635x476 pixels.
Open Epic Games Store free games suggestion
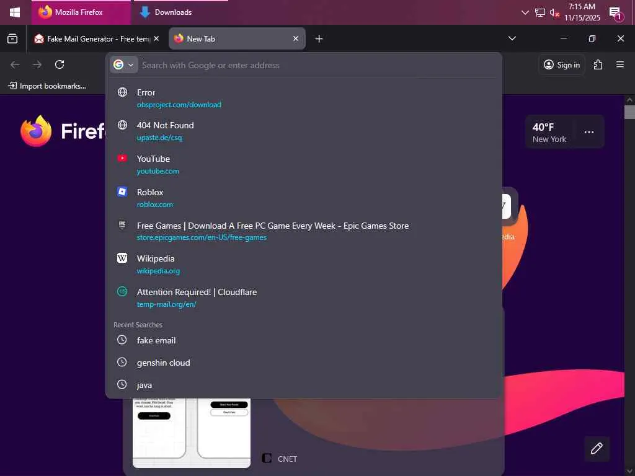point(304,231)
